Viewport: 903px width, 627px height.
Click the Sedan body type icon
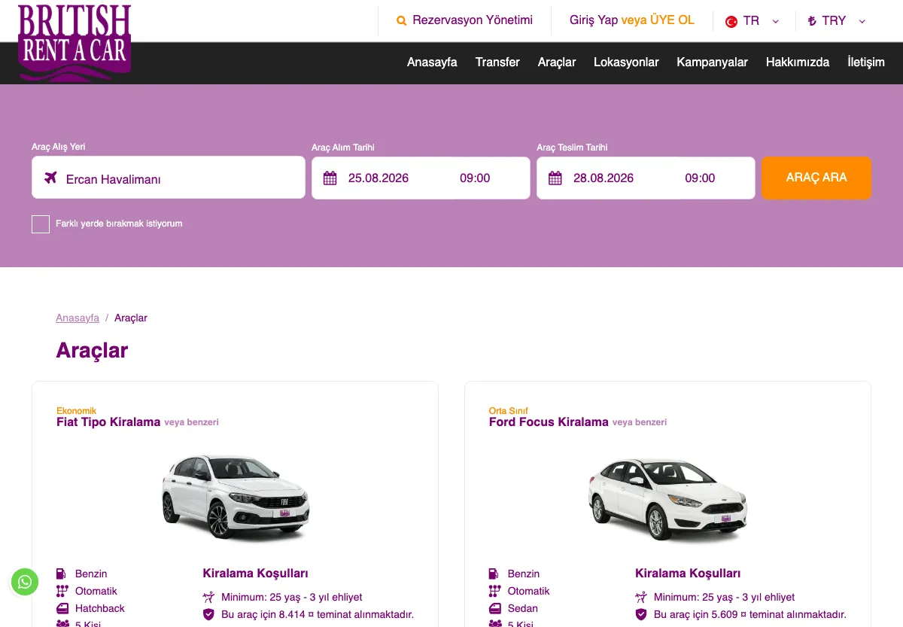(x=495, y=608)
